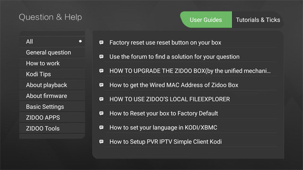The width and height of the screenshot is (303, 170).
Task: Click chat icon beside LOCAL FILEEXPLORER entry
Action: click(101, 99)
